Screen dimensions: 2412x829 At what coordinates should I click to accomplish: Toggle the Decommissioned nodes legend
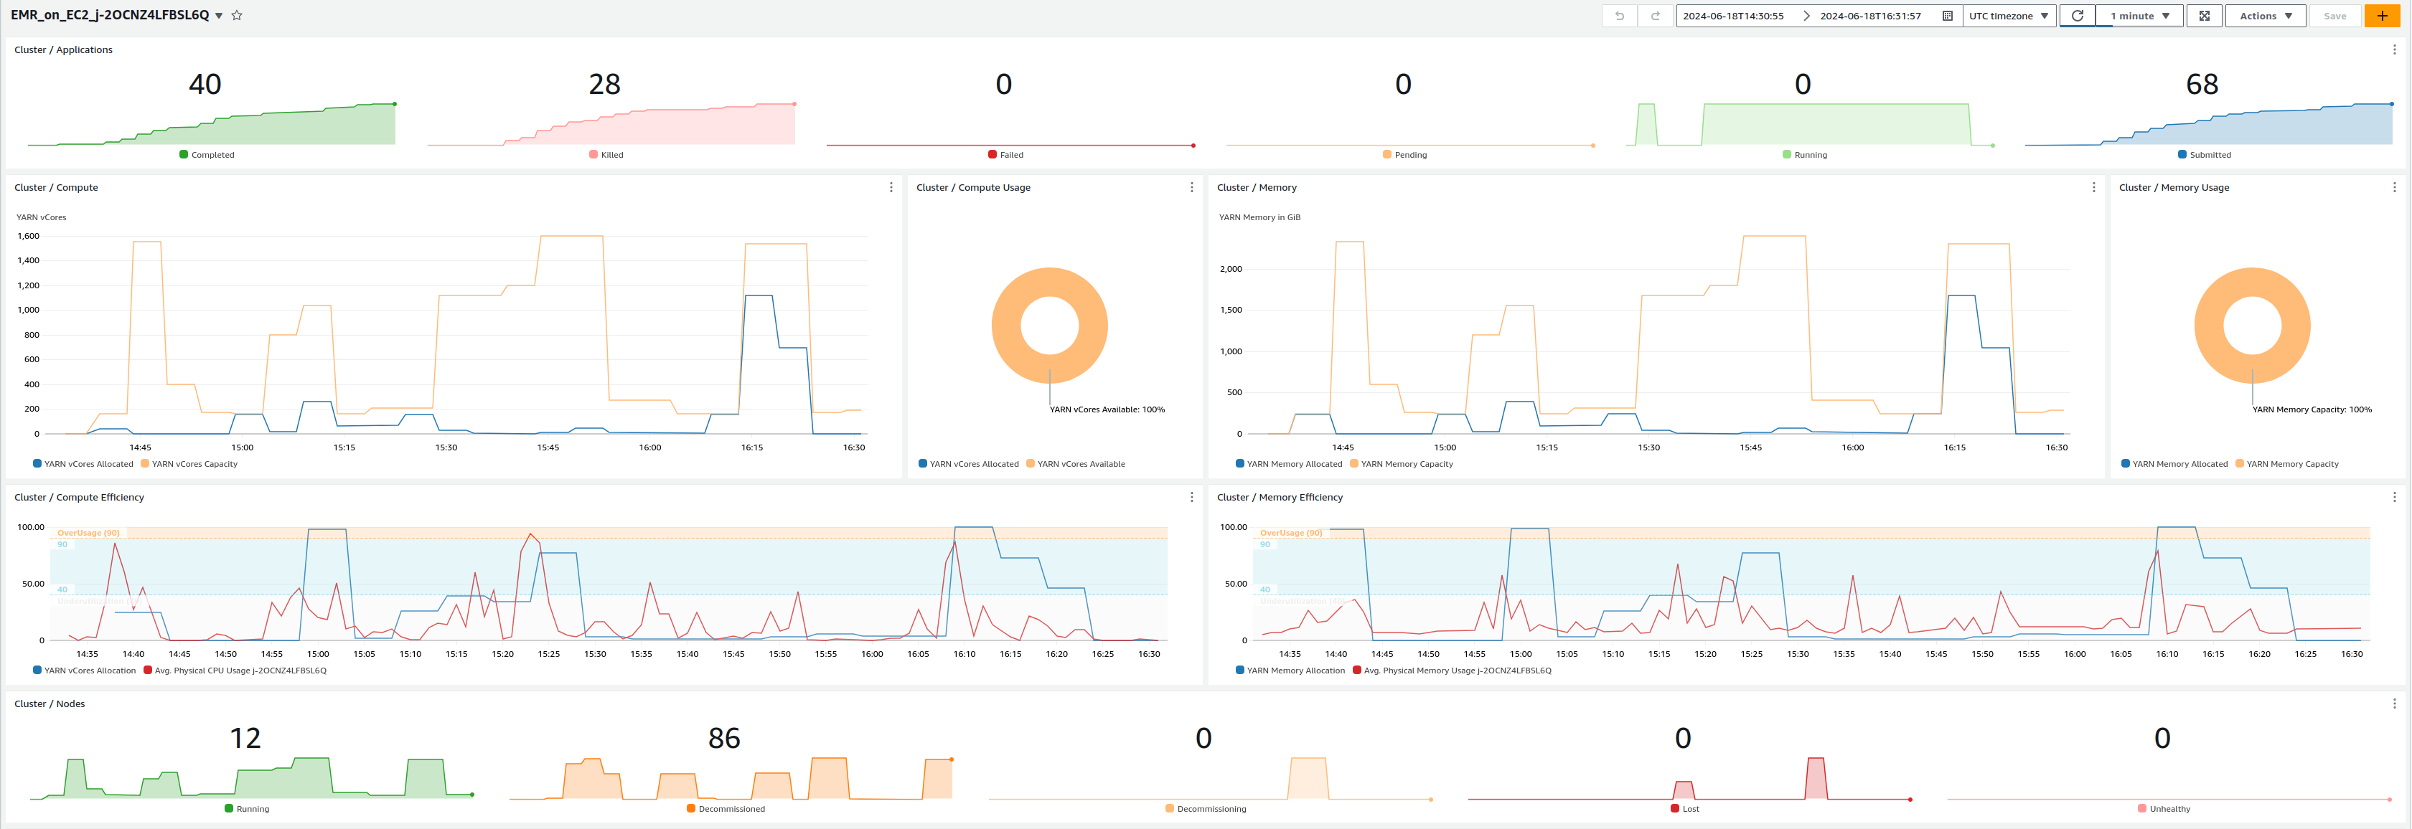pyautogui.click(x=726, y=808)
